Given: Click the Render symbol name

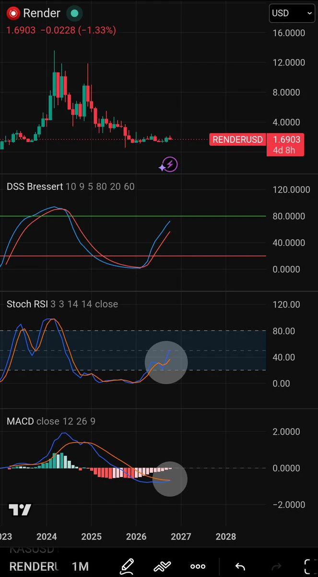Looking at the screenshot, I should tap(42, 13).
